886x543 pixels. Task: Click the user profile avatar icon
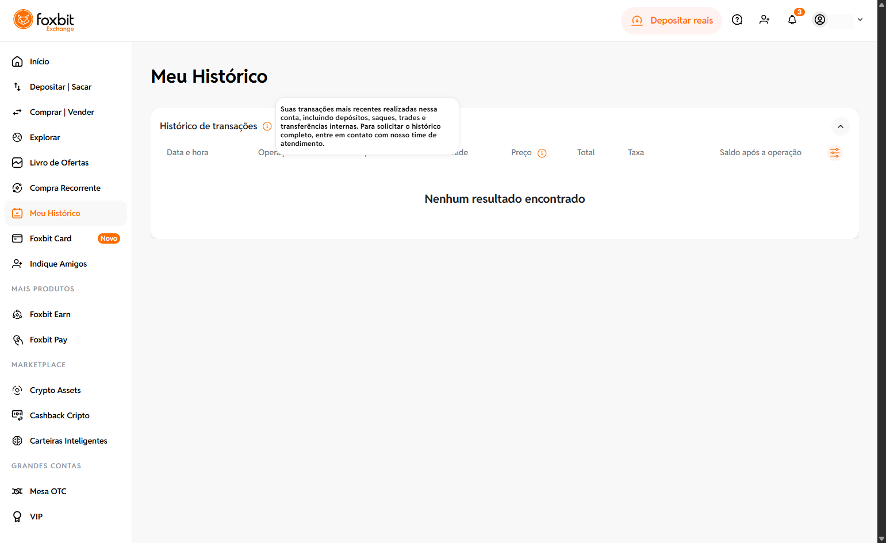pyautogui.click(x=820, y=20)
